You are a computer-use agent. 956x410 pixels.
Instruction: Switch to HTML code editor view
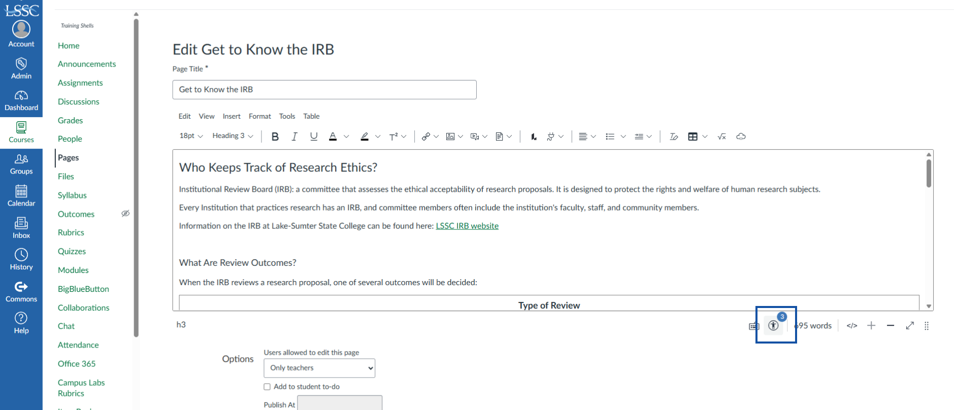852,326
